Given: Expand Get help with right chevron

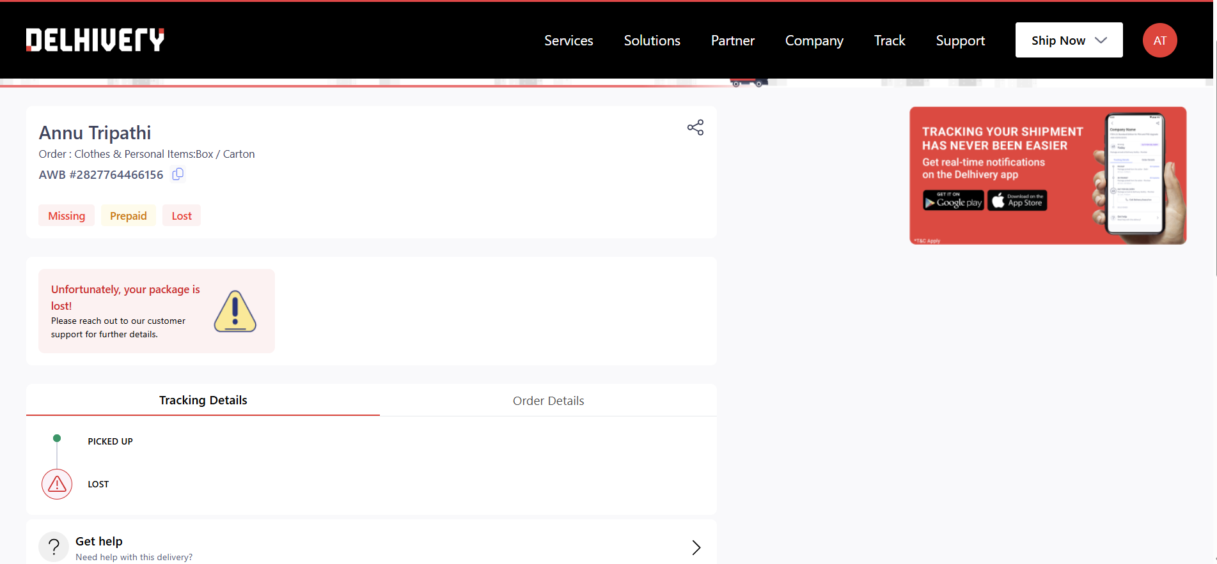Looking at the screenshot, I should click(696, 547).
